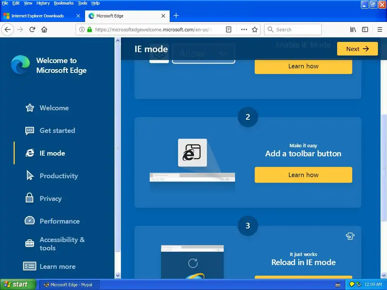Toggle the sidebars button

coord(365,29)
